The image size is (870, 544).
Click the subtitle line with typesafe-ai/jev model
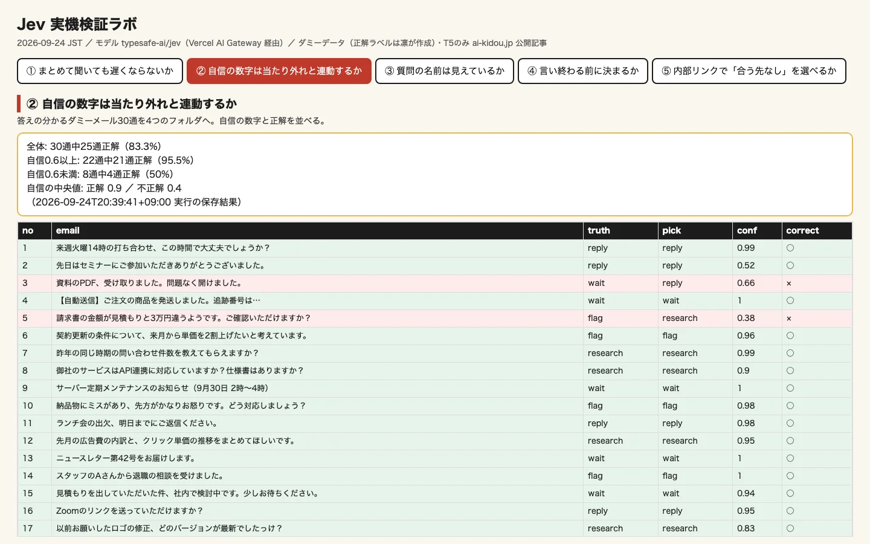[282, 43]
